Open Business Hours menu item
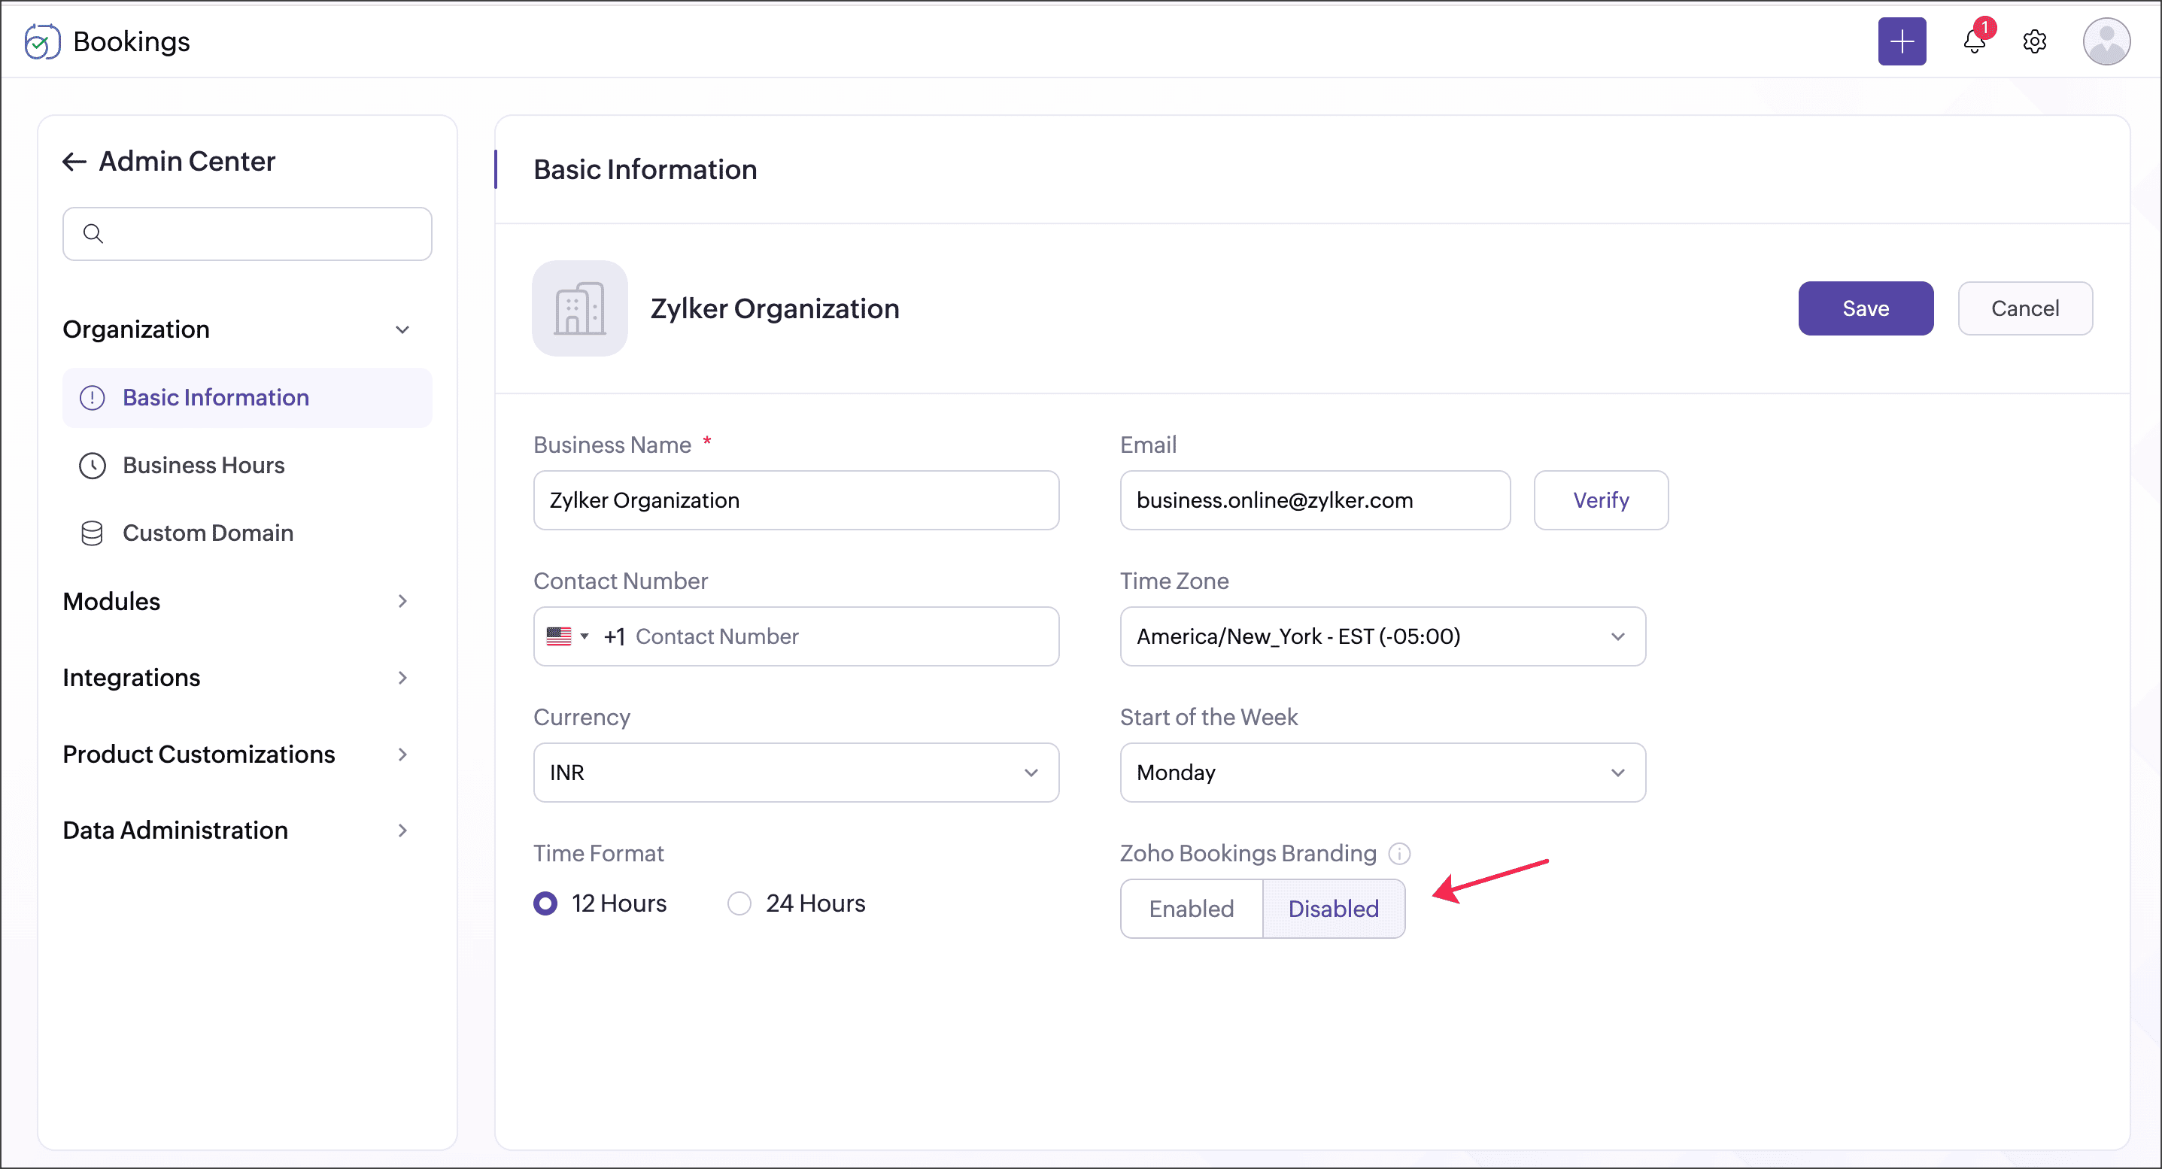Image resolution: width=2162 pixels, height=1169 pixels. 204,465
